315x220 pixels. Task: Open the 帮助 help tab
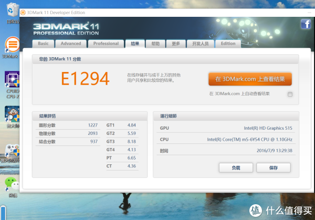pyautogui.click(x=155, y=44)
